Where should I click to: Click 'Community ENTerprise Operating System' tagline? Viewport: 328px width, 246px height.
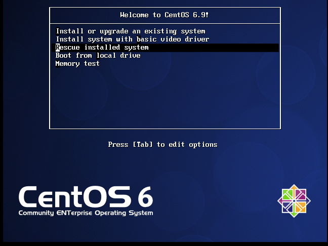pos(86,213)
